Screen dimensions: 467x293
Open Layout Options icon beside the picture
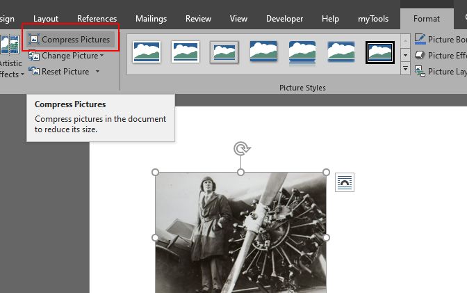(345, 182)
